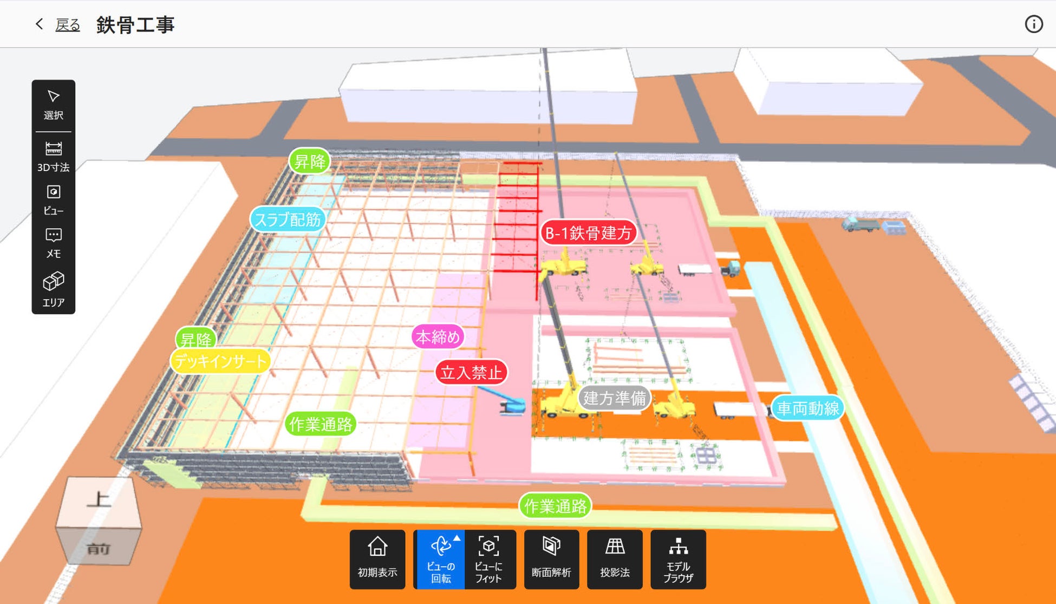Click the 戻る back link
This screenshot has height=604, width=1056.
point(68,25)
